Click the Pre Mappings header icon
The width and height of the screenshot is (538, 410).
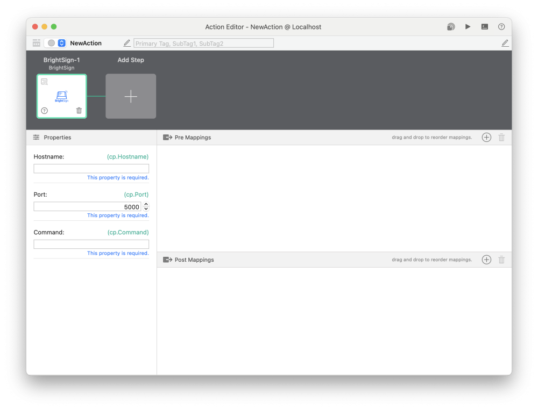tap(167, 138)
